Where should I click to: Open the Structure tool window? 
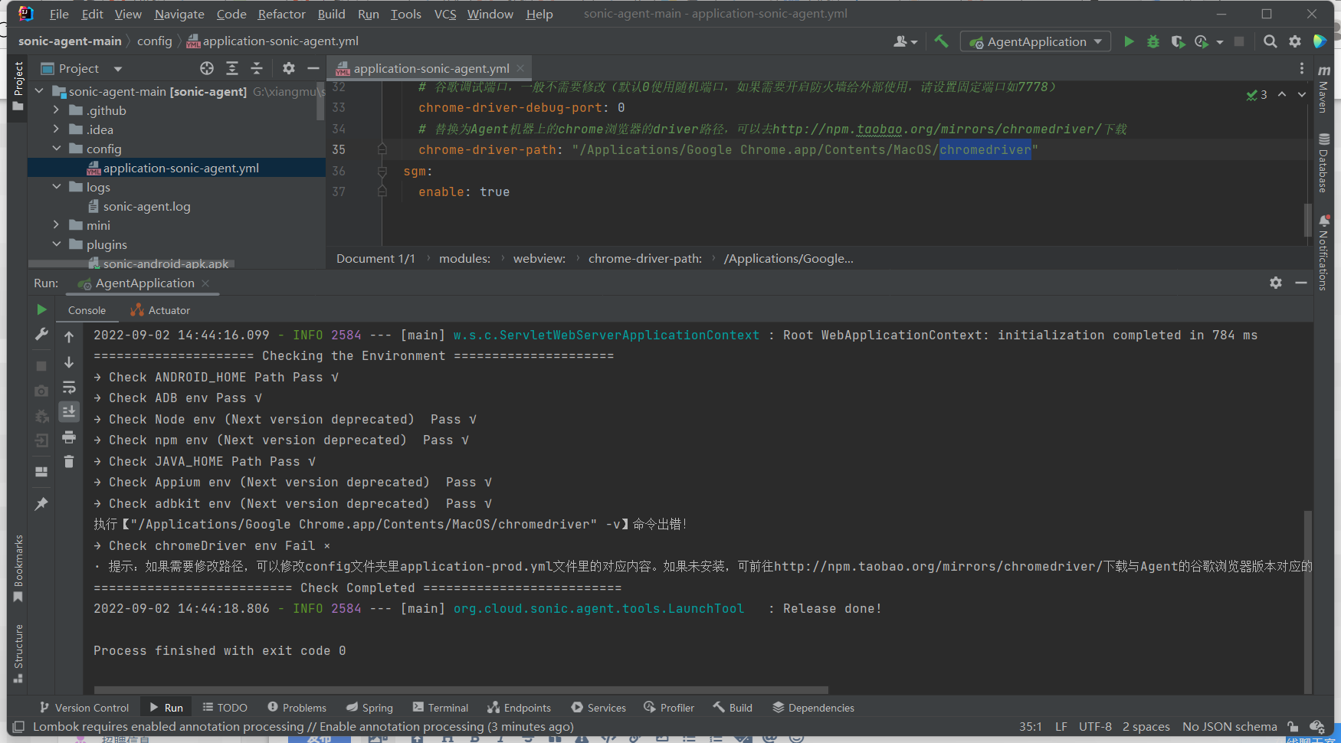pyautogui.click(x=18, y=653)
